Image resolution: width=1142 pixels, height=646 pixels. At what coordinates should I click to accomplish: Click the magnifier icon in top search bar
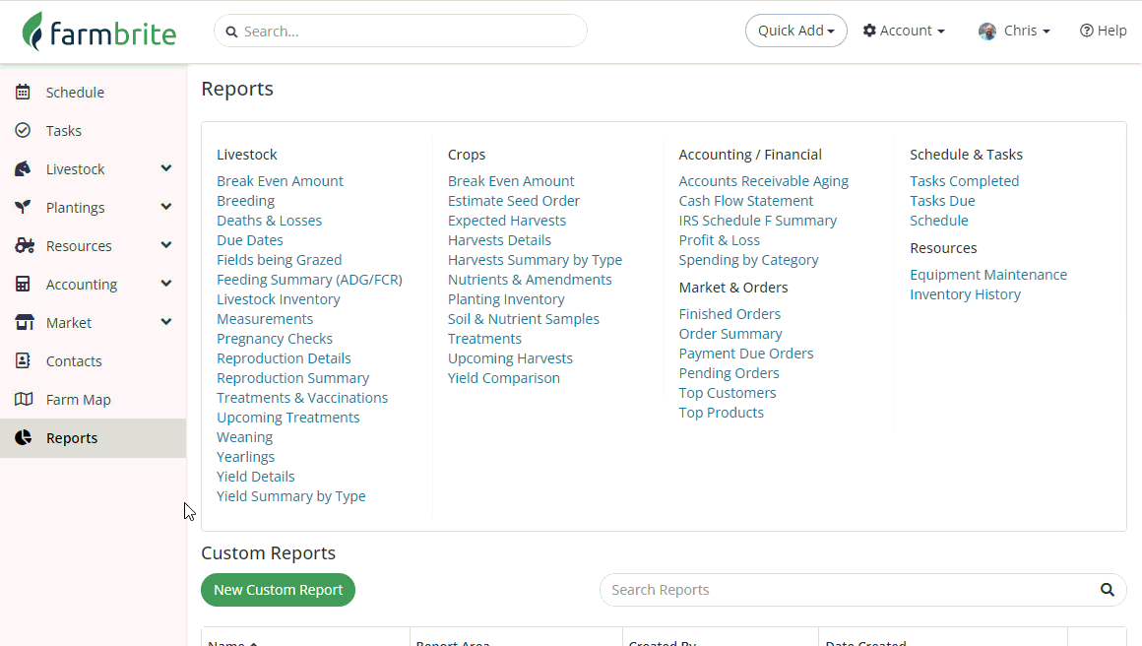(231, 32)
